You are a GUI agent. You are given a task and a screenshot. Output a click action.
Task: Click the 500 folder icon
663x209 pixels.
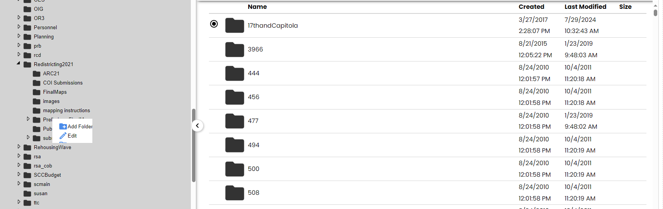(x=235, y=169)
